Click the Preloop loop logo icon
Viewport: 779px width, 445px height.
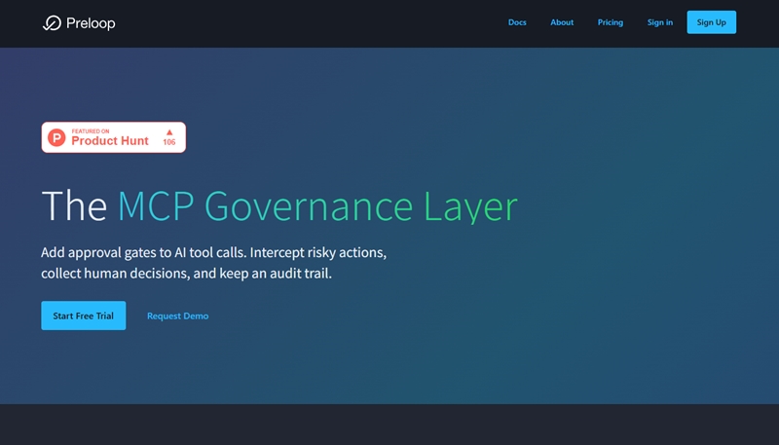pos(52,22)
